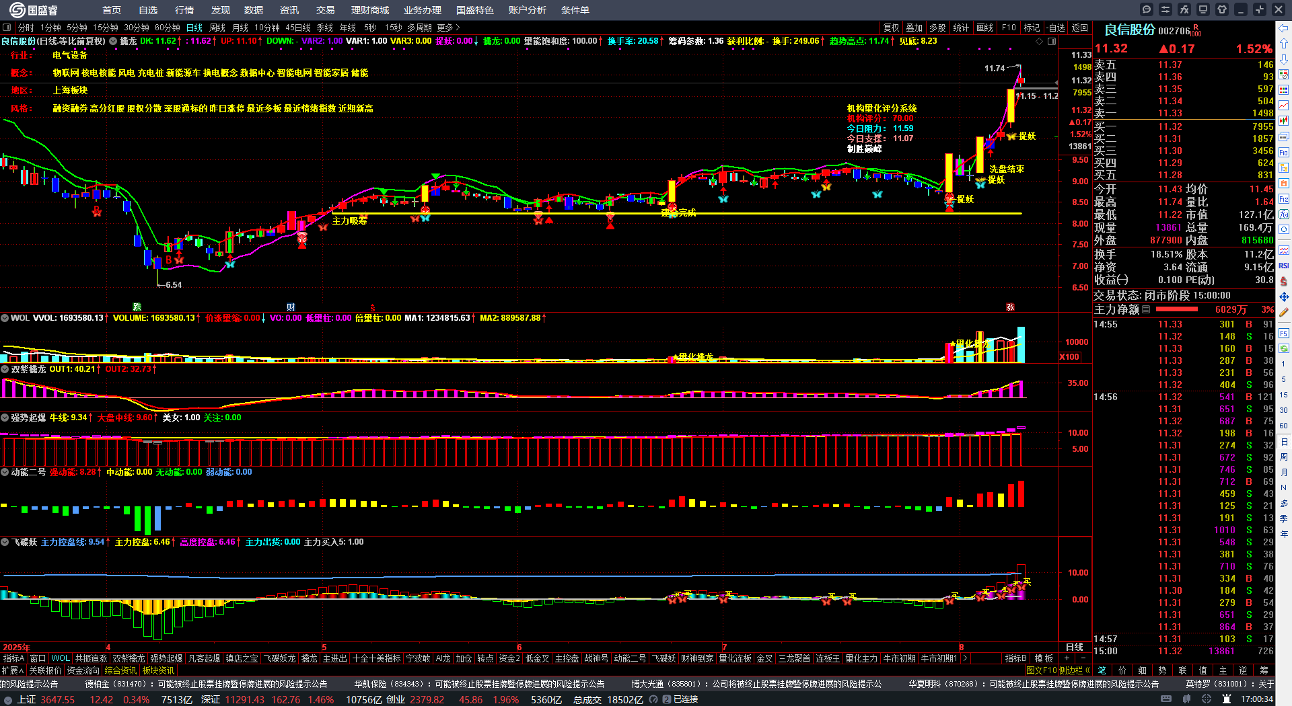Select the four-way move arrows sidebar icon

pos(1284,297)
